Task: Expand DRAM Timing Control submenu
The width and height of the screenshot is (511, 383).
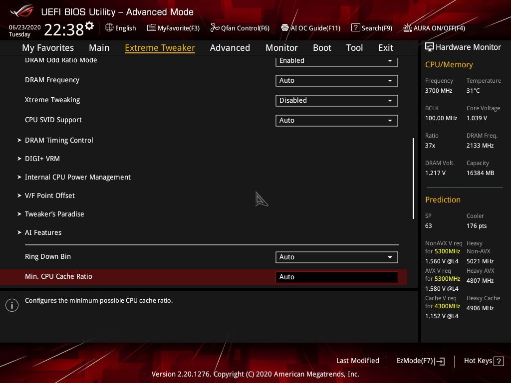Action: point(59,140)
